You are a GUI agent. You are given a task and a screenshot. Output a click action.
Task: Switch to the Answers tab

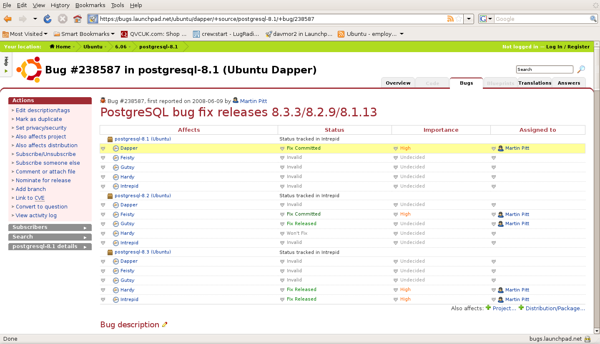click(569, 83)
